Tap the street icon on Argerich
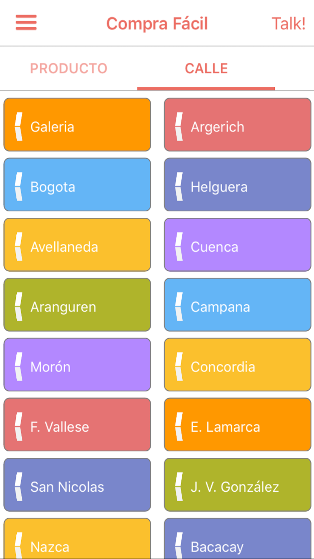Screen dimensions: 314x559 coord(179,126)
